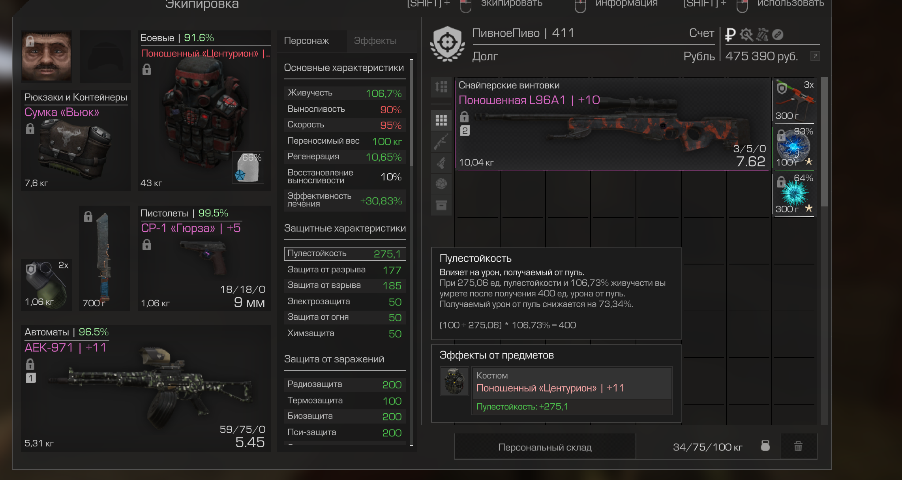Click the sort inventory icon
The width and height of the screenshot is (902, 480).
(441, 86)
